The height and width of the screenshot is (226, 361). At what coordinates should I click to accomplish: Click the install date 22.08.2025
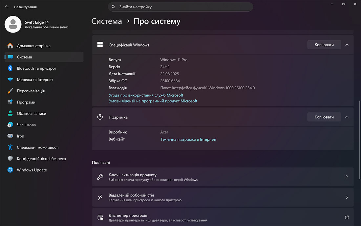tap(169, 74)
